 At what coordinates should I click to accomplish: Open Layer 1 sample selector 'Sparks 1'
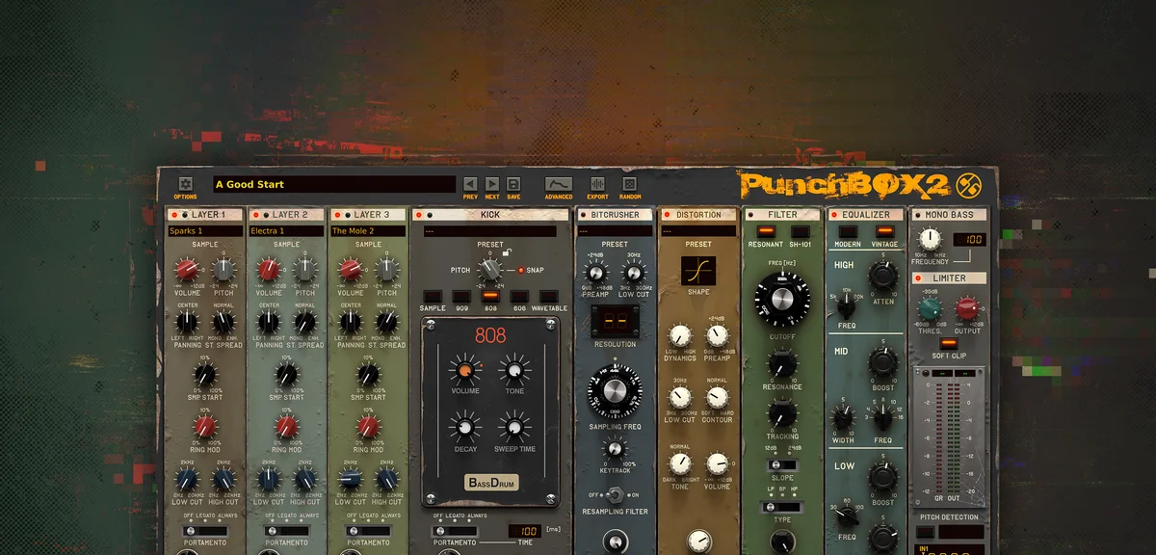pos(205,231)
